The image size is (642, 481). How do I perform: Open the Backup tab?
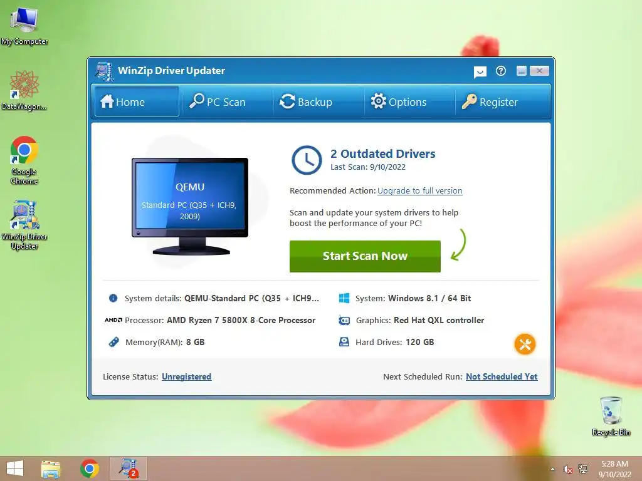(x=318, y=101)
